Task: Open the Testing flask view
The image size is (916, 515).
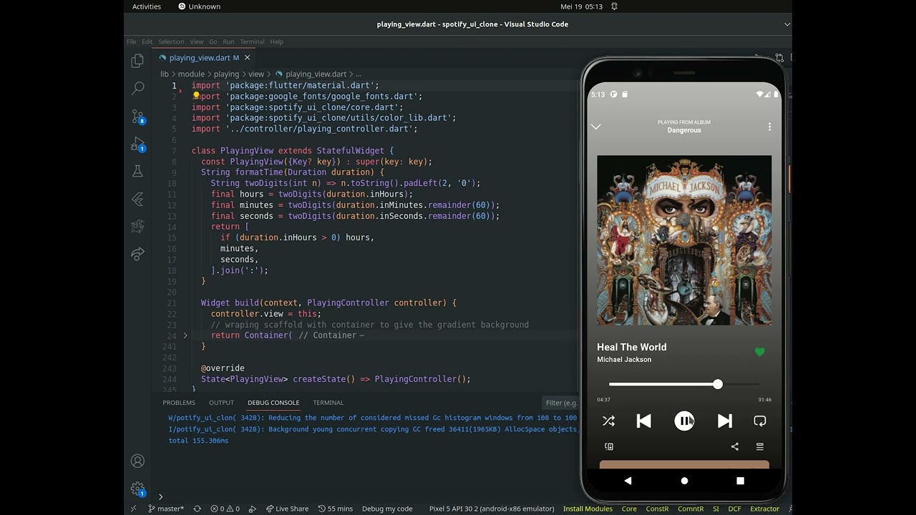Action: 137,171
